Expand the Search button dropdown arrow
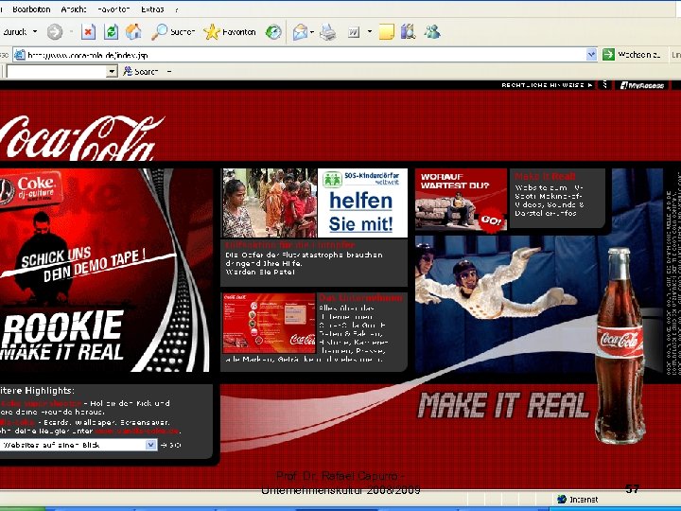 (x=169, y=72)
